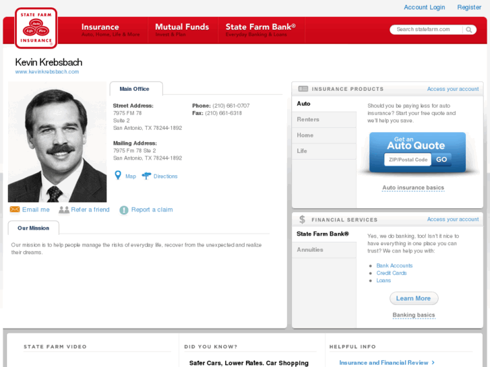Screen dimensions: 490x367
Task: Click the mailing address 7975 Fm 78 Ste 2
Action: pyautogui.click(x=134, y=151)
